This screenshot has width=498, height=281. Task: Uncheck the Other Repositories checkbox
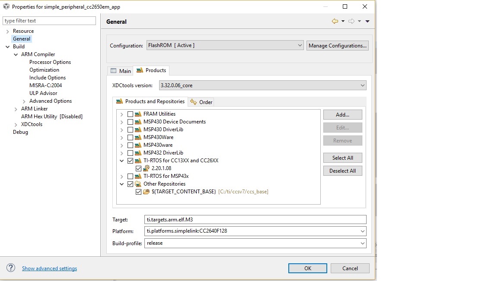click(x=130, y=184)
